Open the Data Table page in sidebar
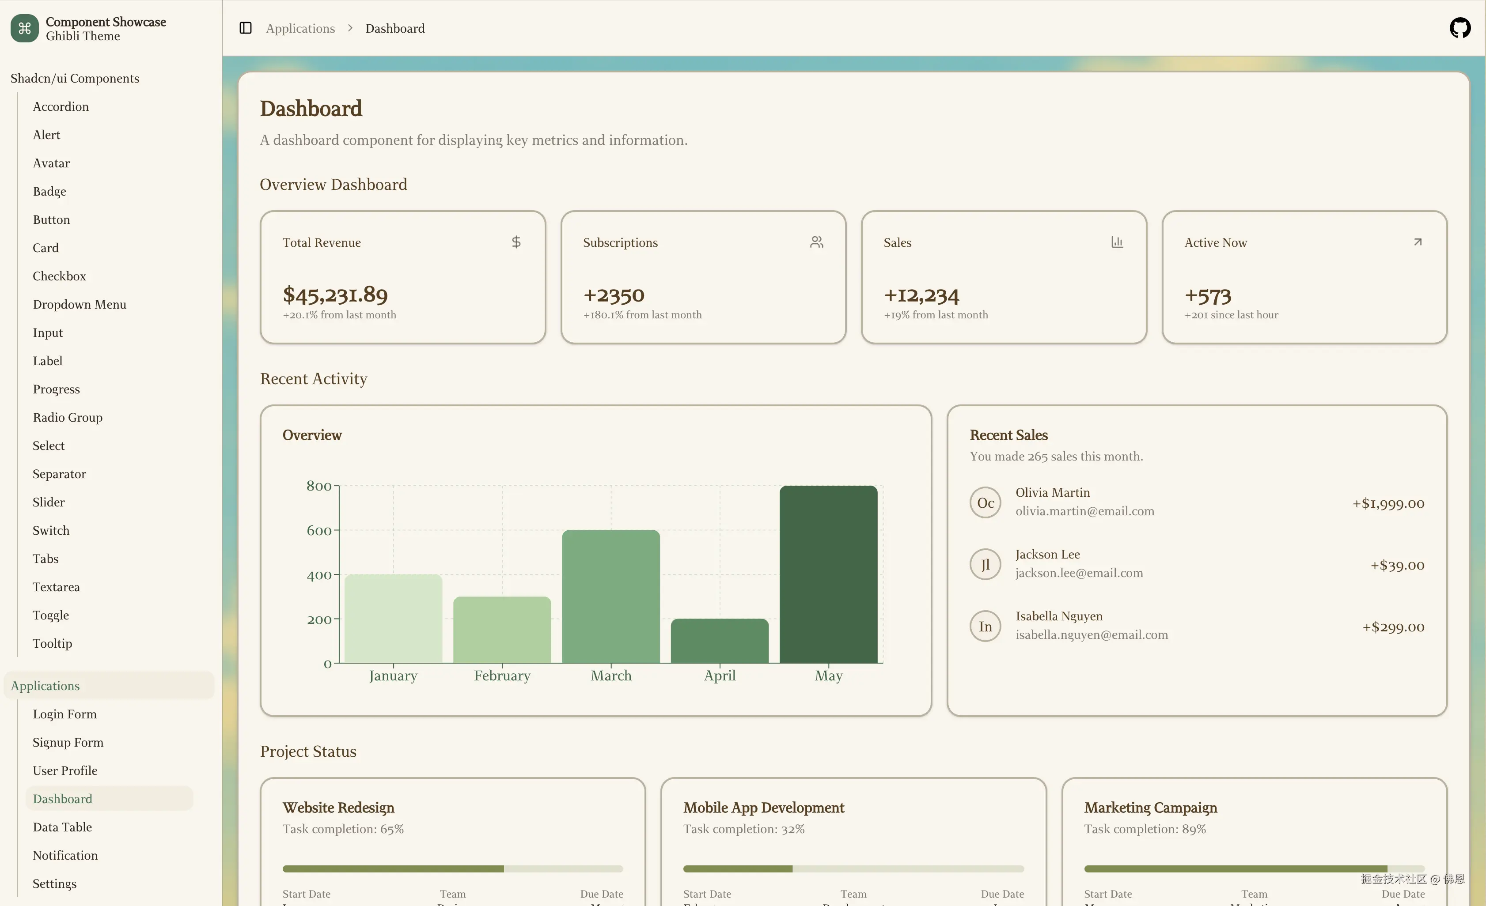This screenshot has width=1486, height=906. (x=63, y=827)
